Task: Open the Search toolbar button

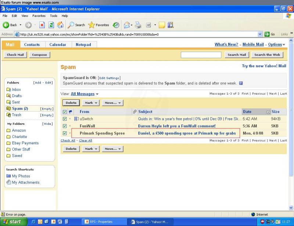Action: (76, 25)
